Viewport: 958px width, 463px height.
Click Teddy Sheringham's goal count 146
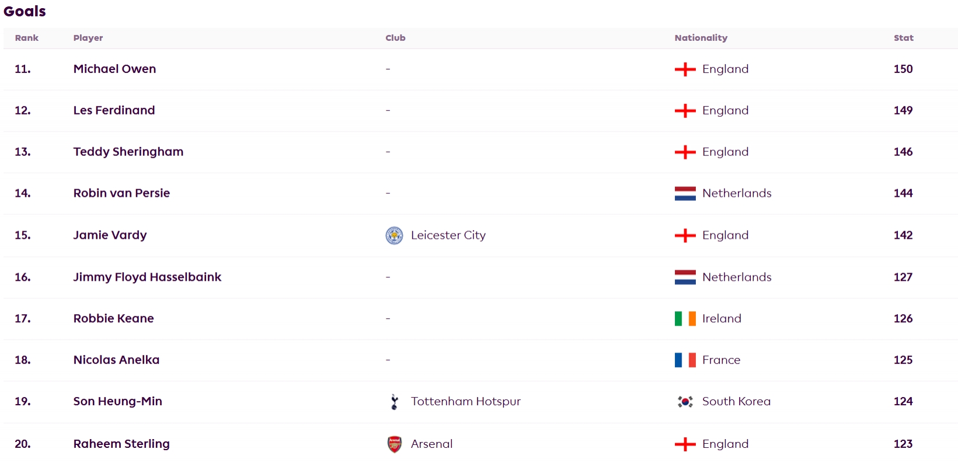[903, 152]
